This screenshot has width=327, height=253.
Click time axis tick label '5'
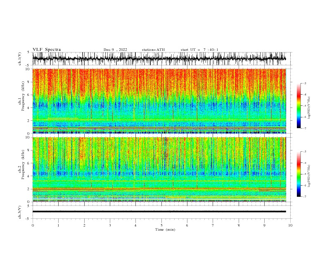coord(161,225)
